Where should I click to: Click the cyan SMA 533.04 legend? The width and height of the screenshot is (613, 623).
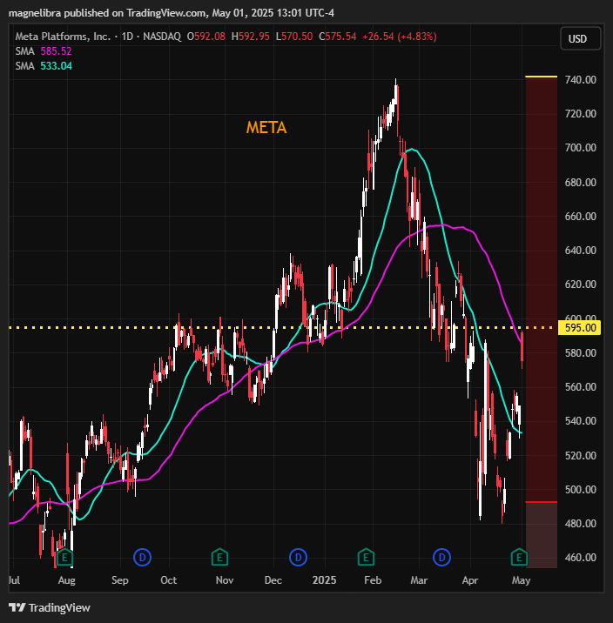[44, 66]
